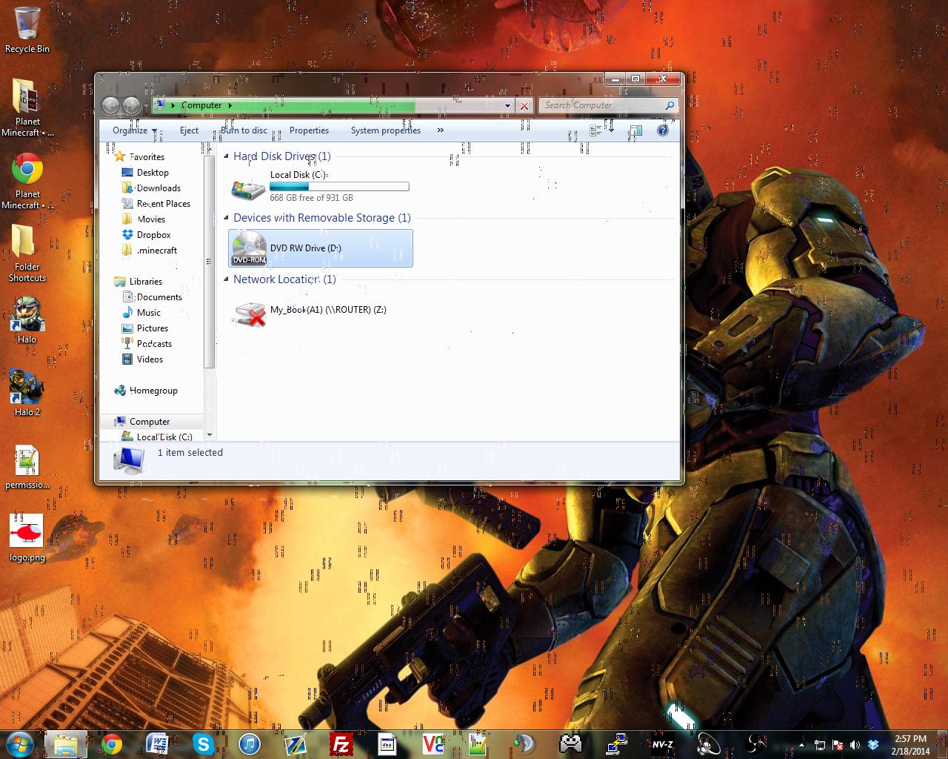This screenshot has width=948, height=759.
Task: Open Windows Explorer from the taskbar
Action: pyautogui.click(x=65, y=743)
